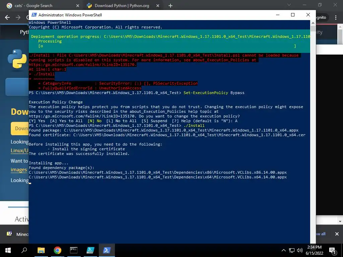Click the Microsoft.VCLibs.x64.14.00.appx path line
Screen dimensions: 343x257
158,177
